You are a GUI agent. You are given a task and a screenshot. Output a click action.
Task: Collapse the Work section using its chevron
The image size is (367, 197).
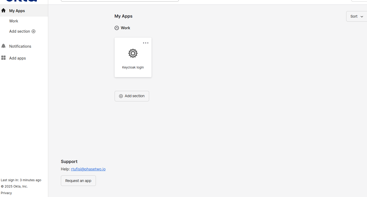117,28
